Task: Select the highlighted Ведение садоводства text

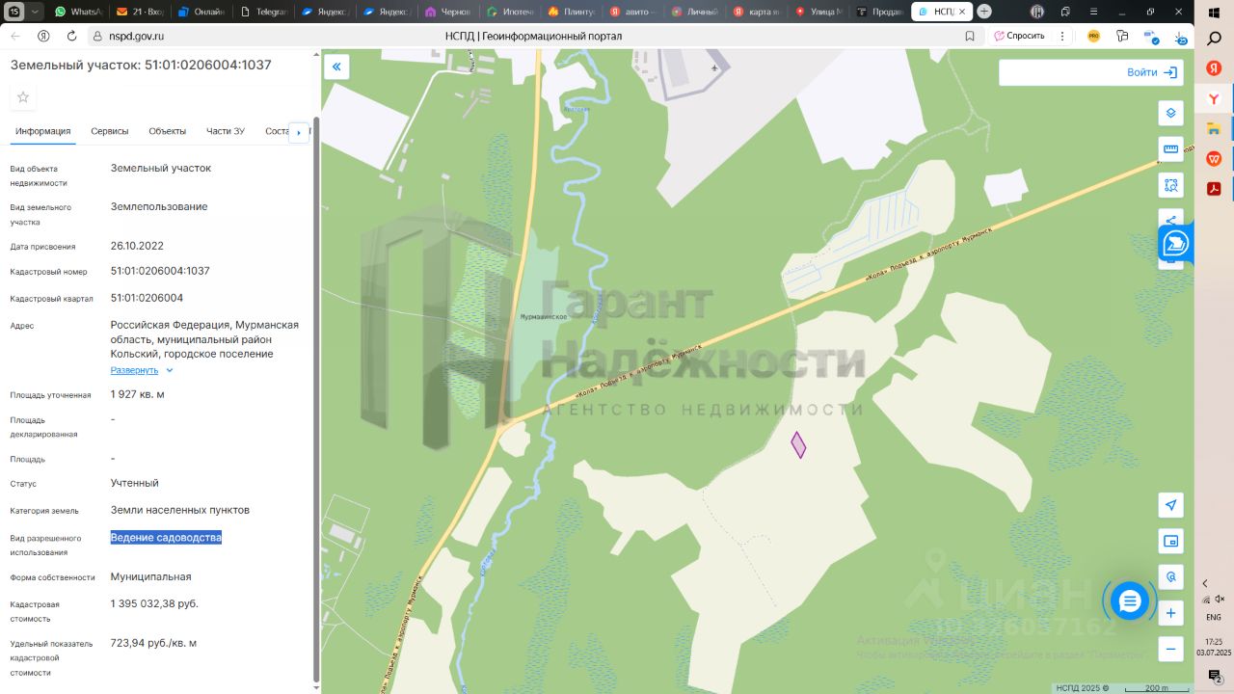Action: pyautogui.click(x=166, y=537)
